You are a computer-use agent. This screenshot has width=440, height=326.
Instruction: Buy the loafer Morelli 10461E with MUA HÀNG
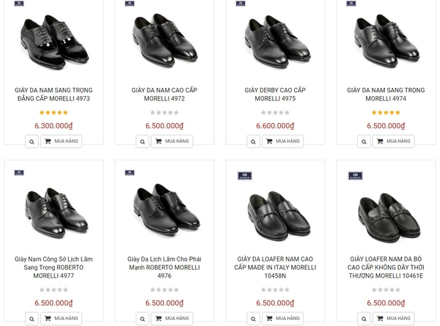pos(393,319)
